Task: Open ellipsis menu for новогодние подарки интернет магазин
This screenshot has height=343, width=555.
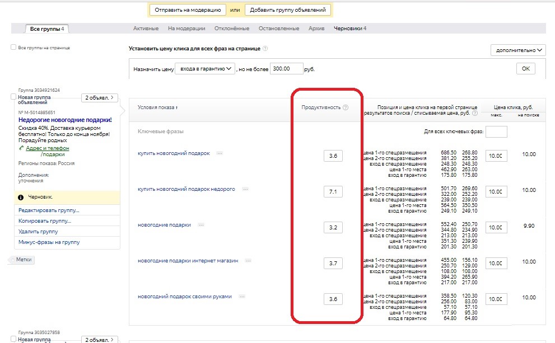Action: pos(248,261)
